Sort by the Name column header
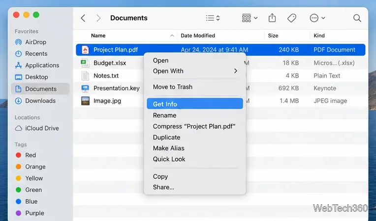This screenshot has width=376, height=221. pyautogui.click(x=98, y=36)
